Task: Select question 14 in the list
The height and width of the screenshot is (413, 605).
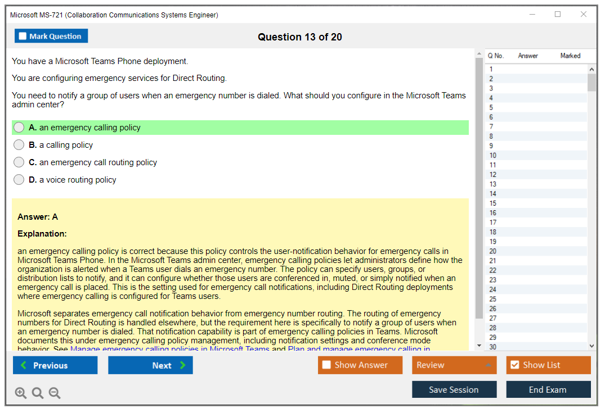Action: pyautogui.click(x=536, y=194)
